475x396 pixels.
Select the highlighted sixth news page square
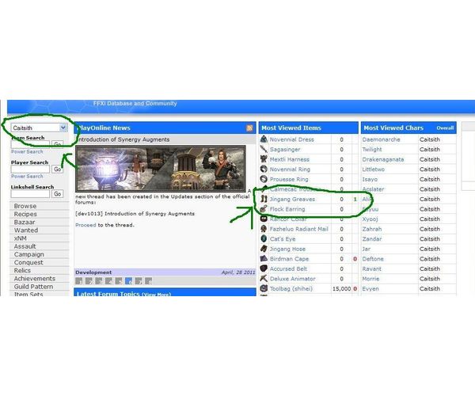coord(128,281)
